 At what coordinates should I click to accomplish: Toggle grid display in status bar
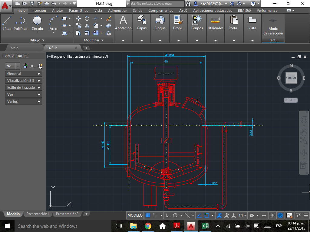148,215
